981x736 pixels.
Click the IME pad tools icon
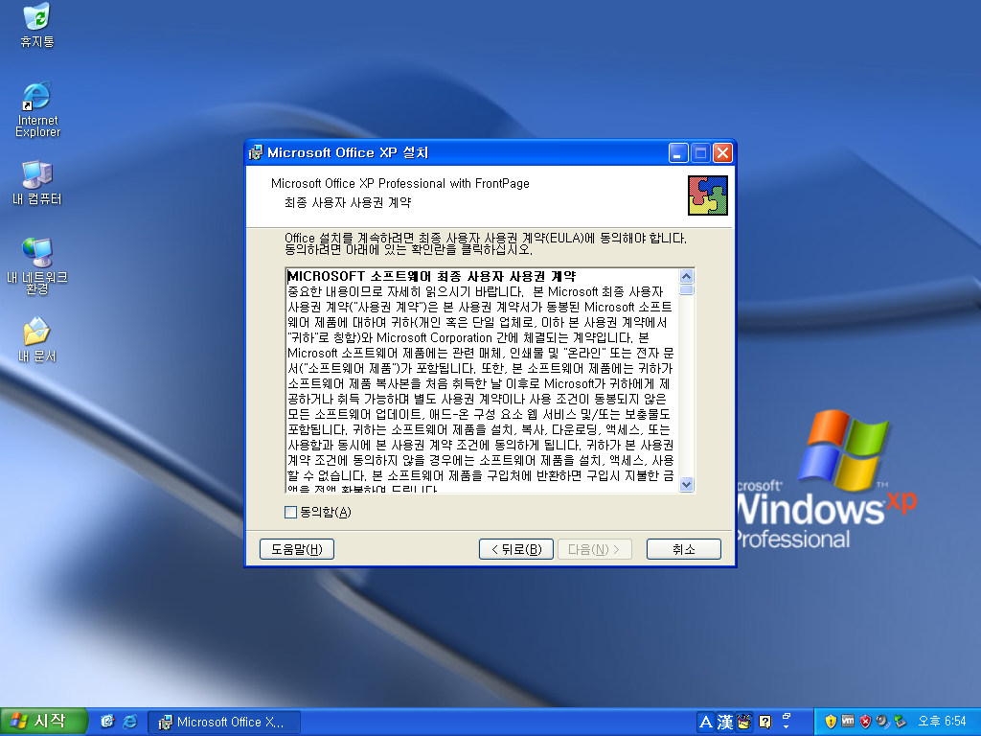point(743,723)
